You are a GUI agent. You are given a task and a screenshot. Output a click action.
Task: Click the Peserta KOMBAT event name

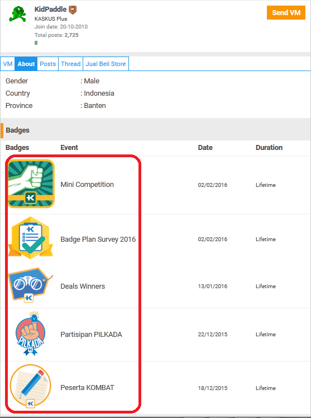(87, 388)
